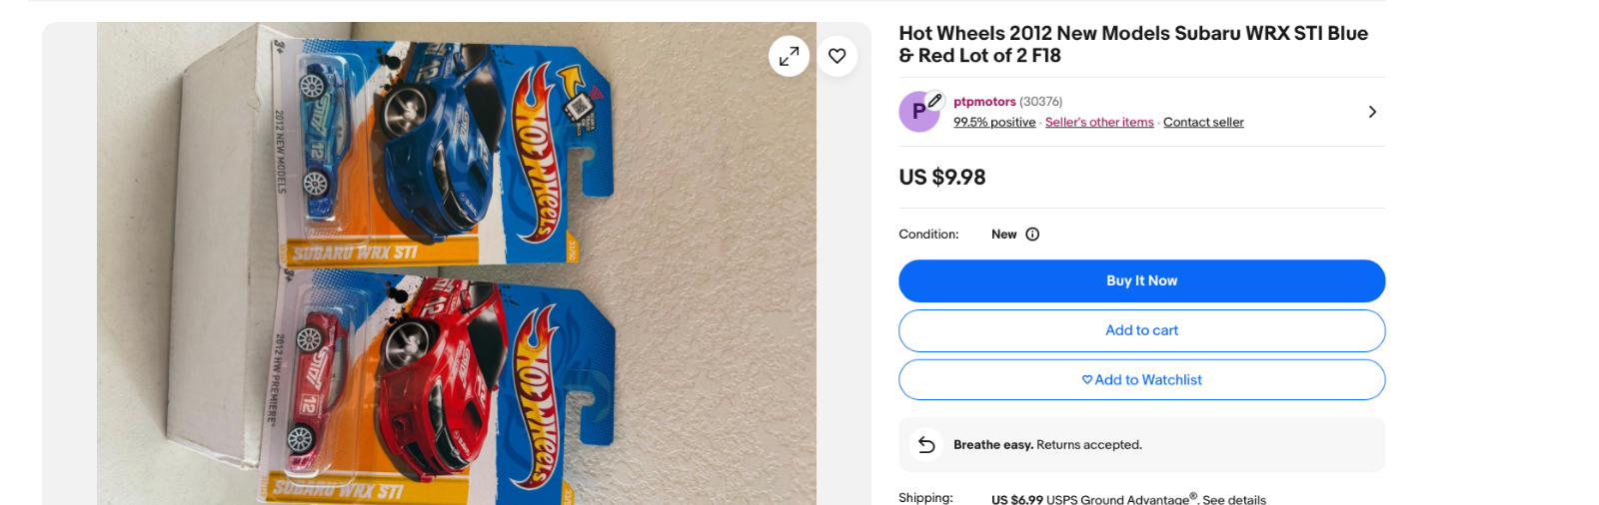The image size is (1599, 505).
Task: Open Seller's other items
Action: coord(1099,123)
